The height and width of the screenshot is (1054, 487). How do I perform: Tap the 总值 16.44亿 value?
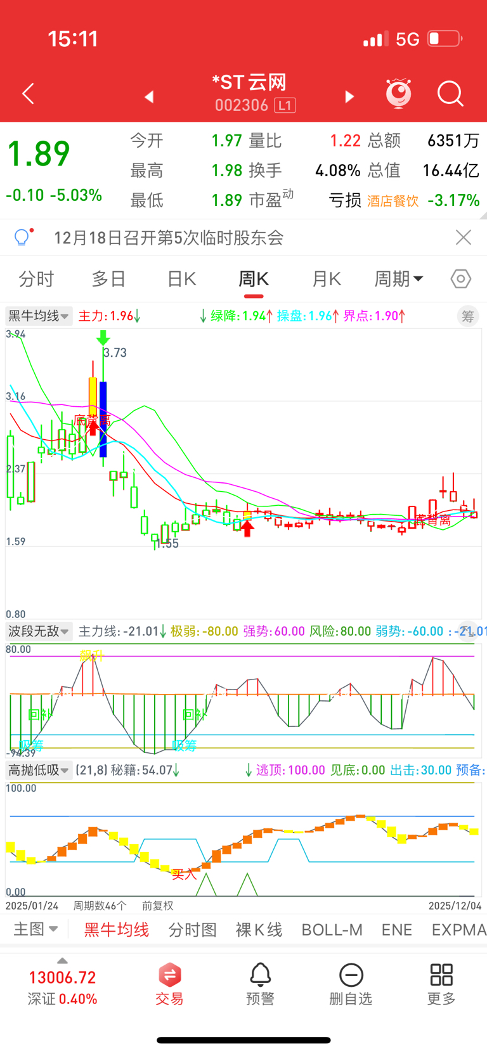[451, 170]
